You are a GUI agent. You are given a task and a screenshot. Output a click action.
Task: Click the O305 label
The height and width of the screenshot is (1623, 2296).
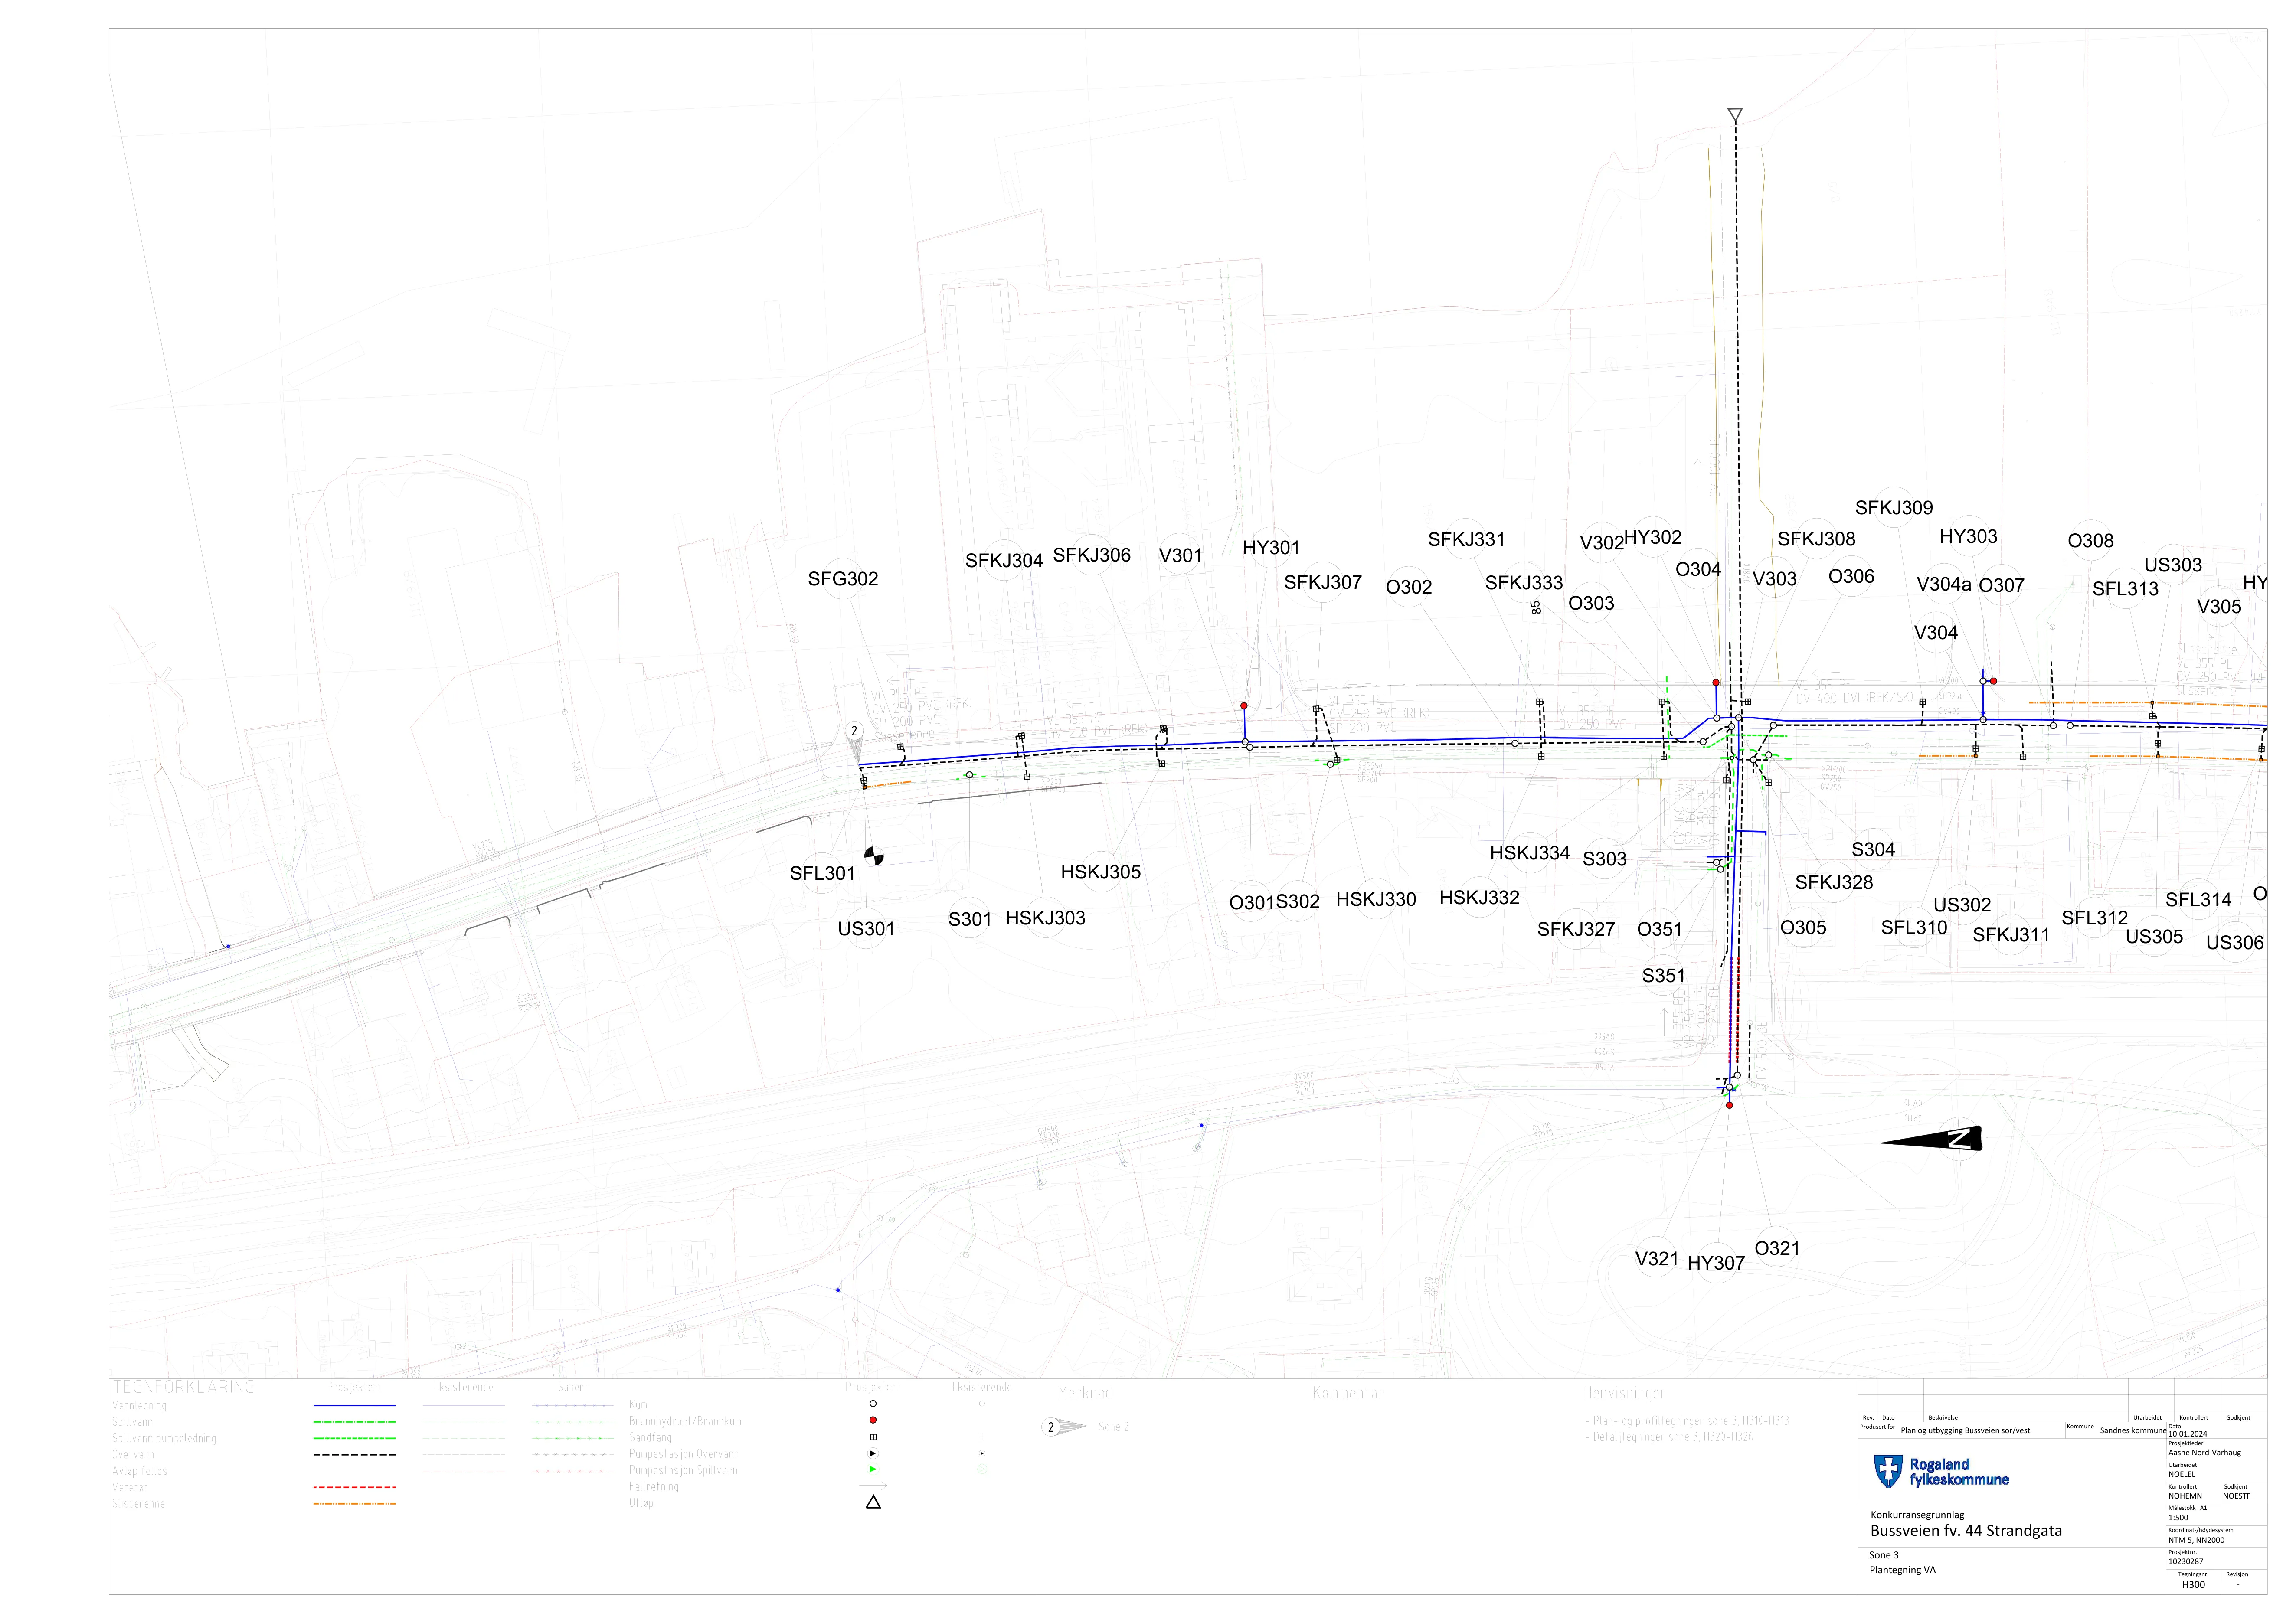1803,928
